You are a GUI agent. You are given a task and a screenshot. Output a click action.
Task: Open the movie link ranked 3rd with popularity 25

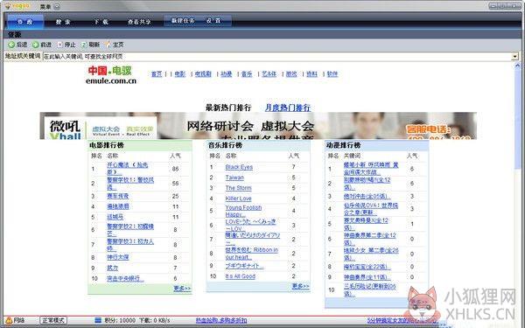click(118, 196)
